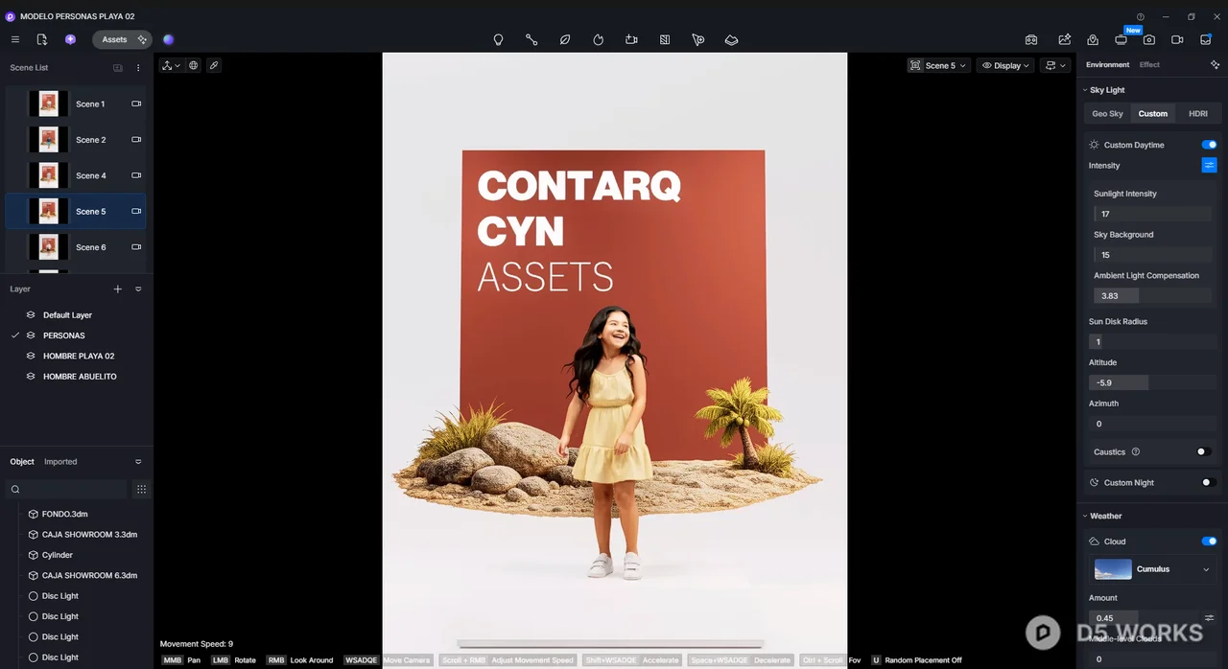Select the HDRI tab
The height and width of the screenshot is (669, 1228).
(1198, 113)
